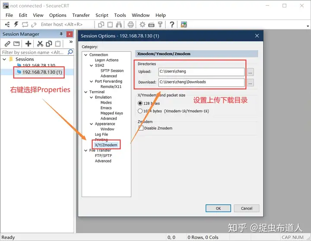Click the SecureFX toolbar icon
The width and height of the screenshot is (311, 241).
(184, 24)
